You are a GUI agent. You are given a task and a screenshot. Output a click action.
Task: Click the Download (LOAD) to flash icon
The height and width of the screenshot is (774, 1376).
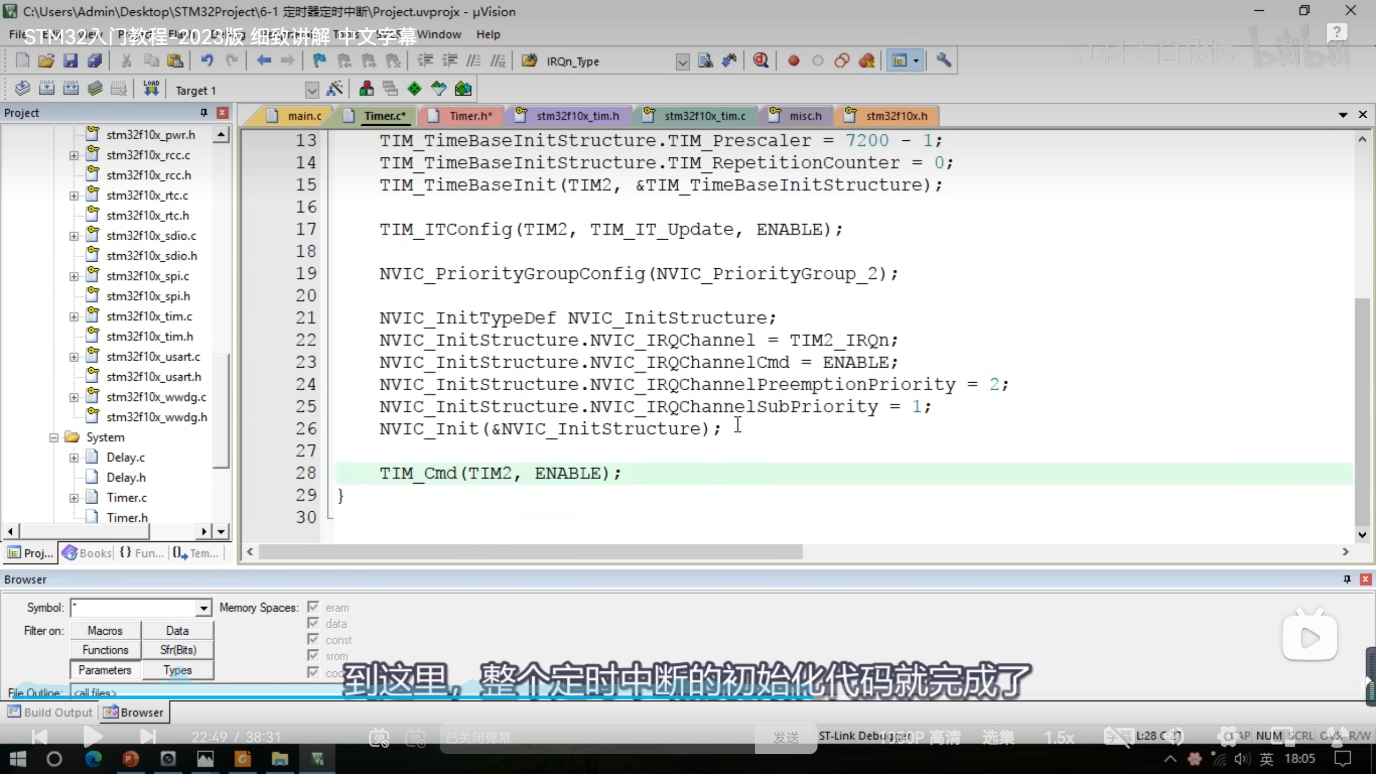coord(151,89)
